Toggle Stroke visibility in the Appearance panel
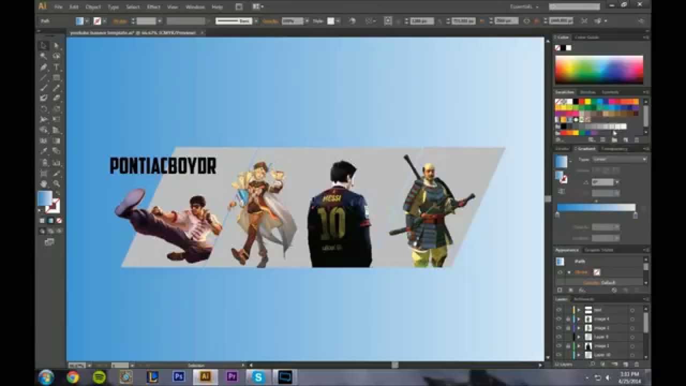 click(560, 272)
